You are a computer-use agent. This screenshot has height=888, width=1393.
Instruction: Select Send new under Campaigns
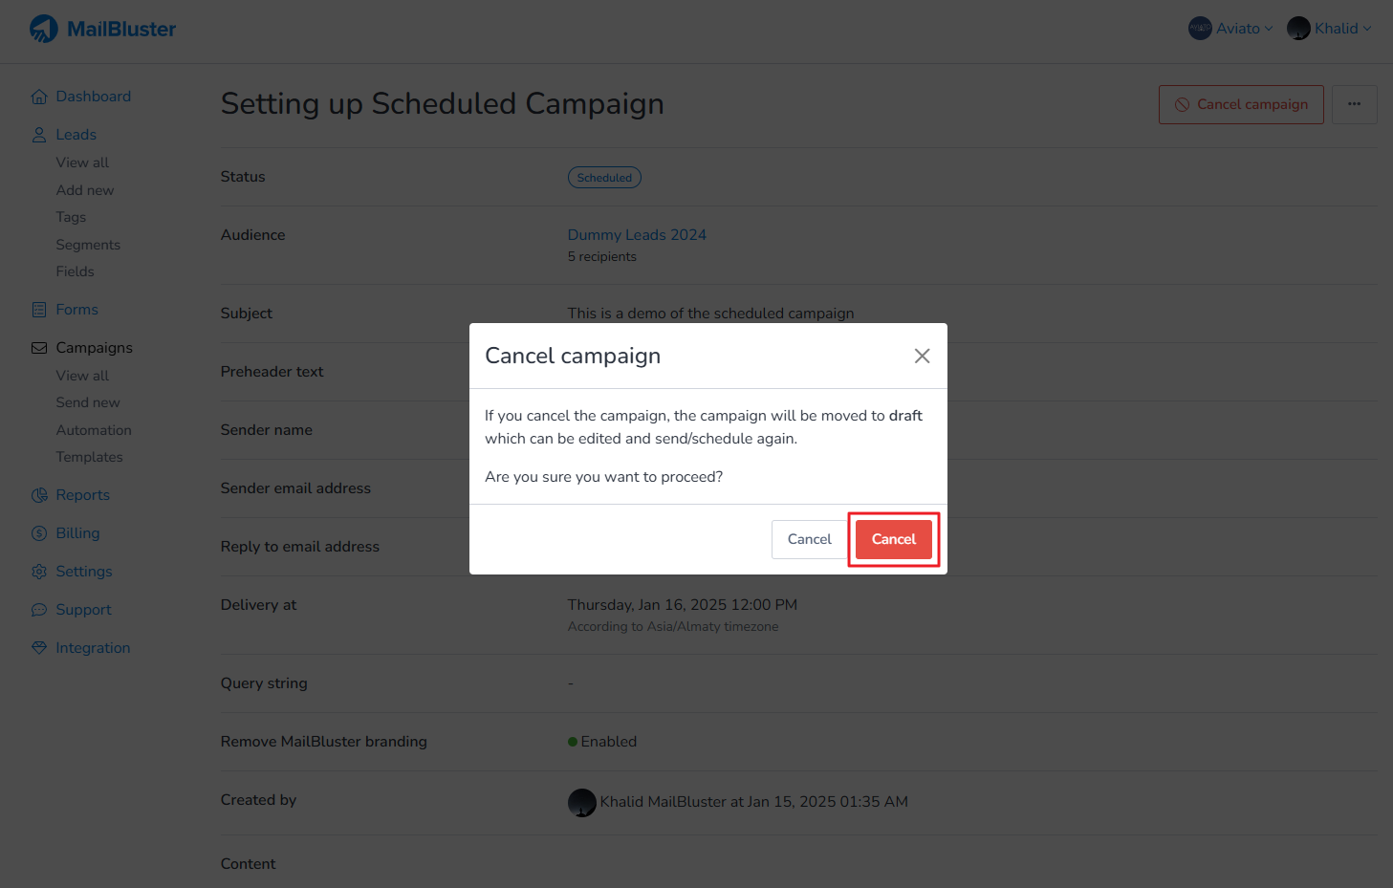[87, 402]
